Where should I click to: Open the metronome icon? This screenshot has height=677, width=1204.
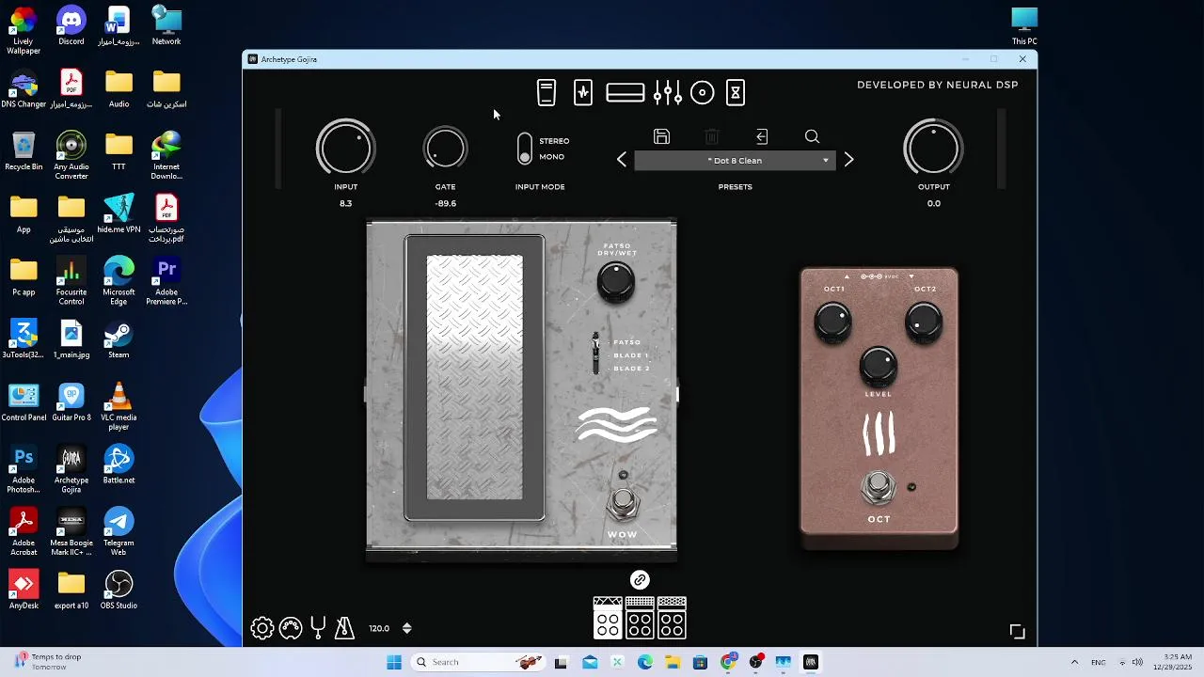click(344, 628)
